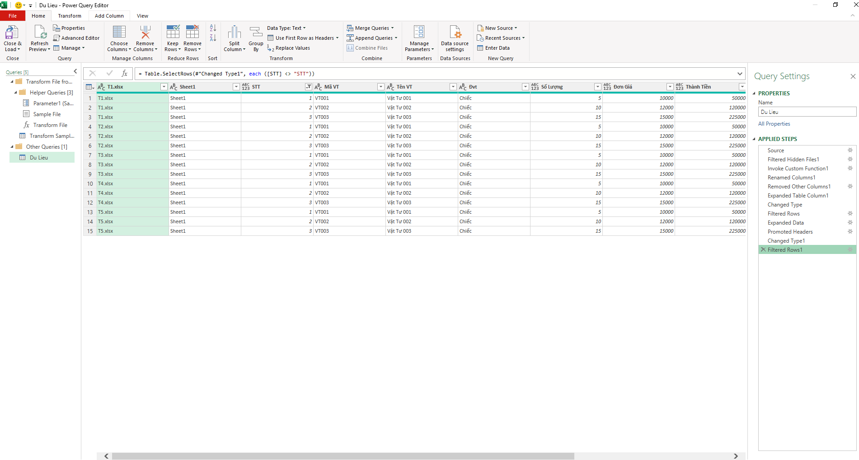The image size is (859, 460).
Task: Collapse the Helper Queries folder
Action: 15,93
